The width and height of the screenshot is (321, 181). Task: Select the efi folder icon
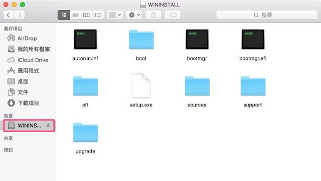click(x=85, y=86)
